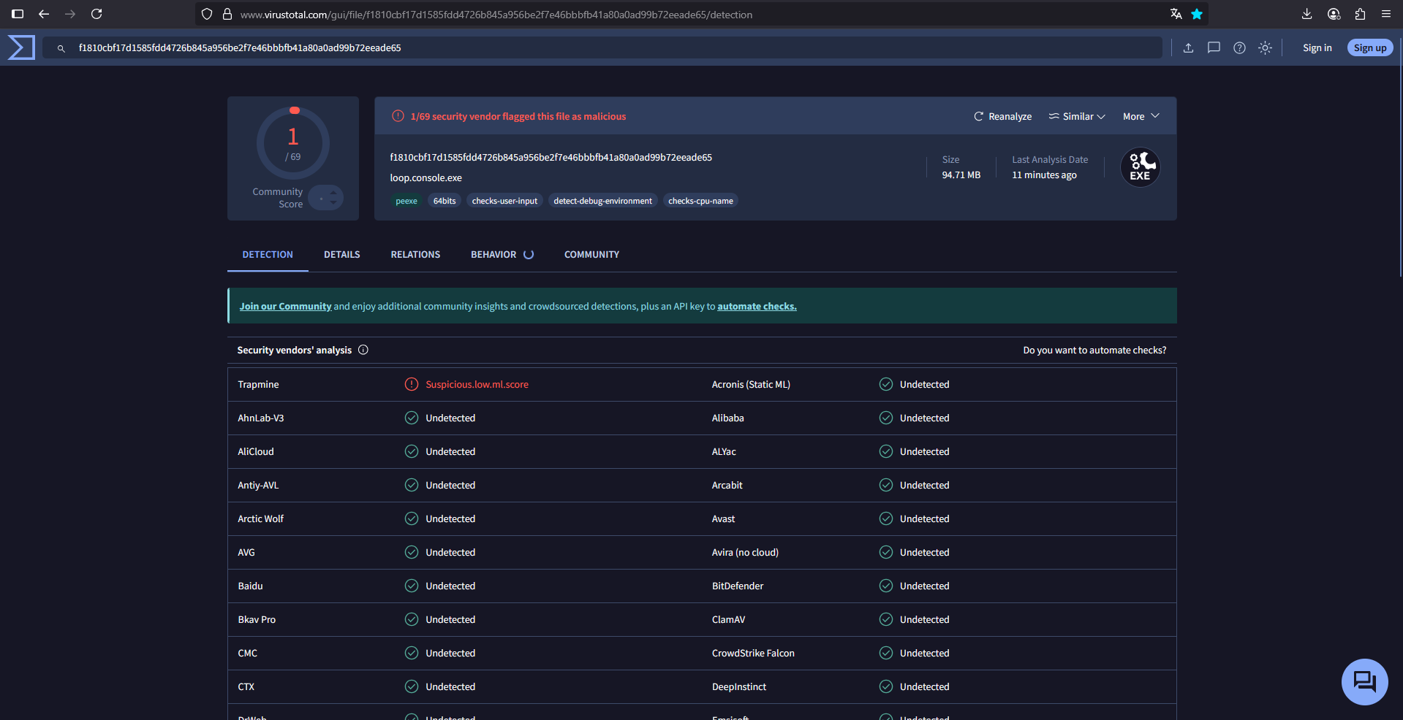Screen dimensions: 1403x720
Task: Click the CrowdStrike Falcon vendor name
Action: (x=753, y=653)
